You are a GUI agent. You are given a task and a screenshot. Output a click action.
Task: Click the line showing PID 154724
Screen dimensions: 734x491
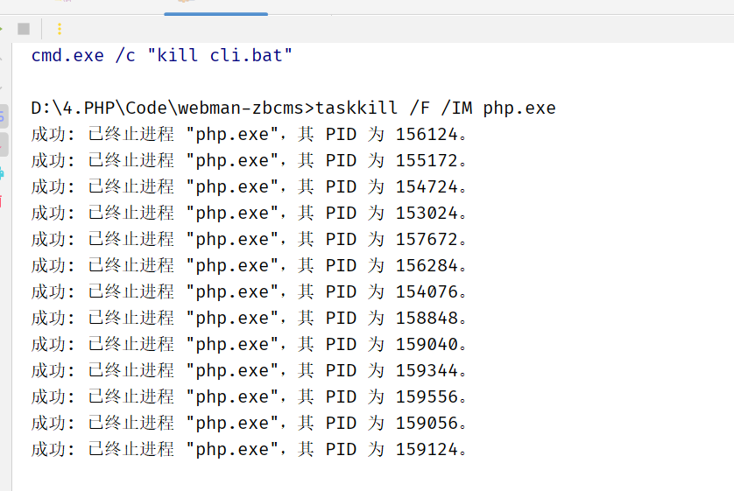[x=249, y=187]
